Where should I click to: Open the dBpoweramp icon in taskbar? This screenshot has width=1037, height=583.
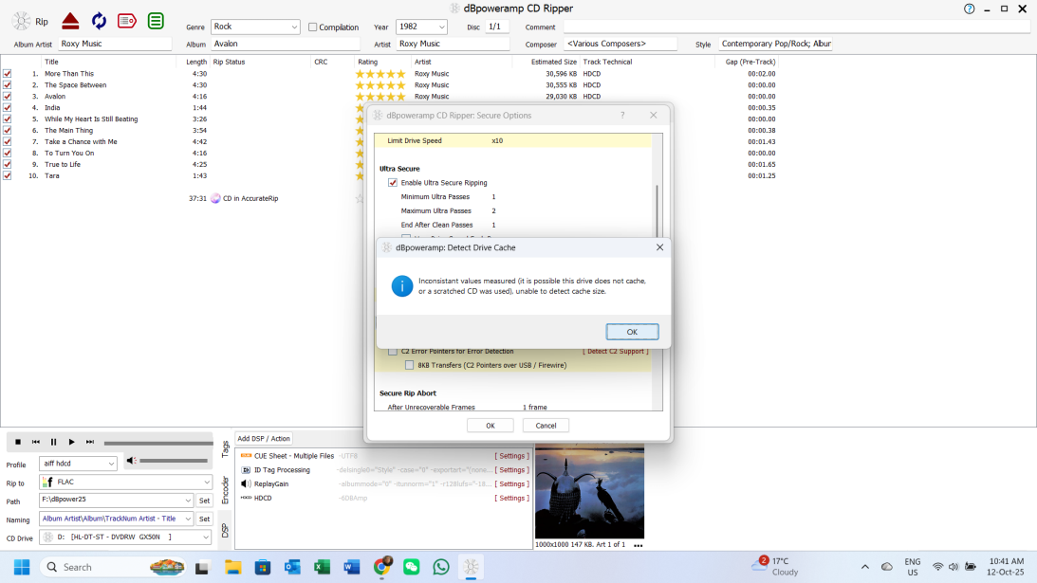point(471,567)
